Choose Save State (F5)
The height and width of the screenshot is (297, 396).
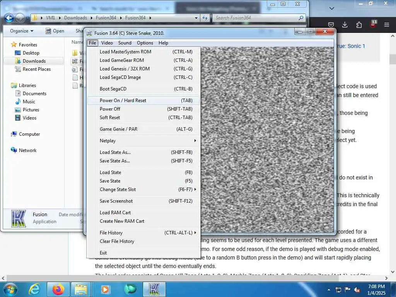click(x=143, y=181)
